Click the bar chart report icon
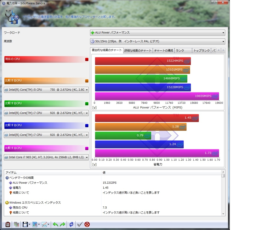 [35, 224]
